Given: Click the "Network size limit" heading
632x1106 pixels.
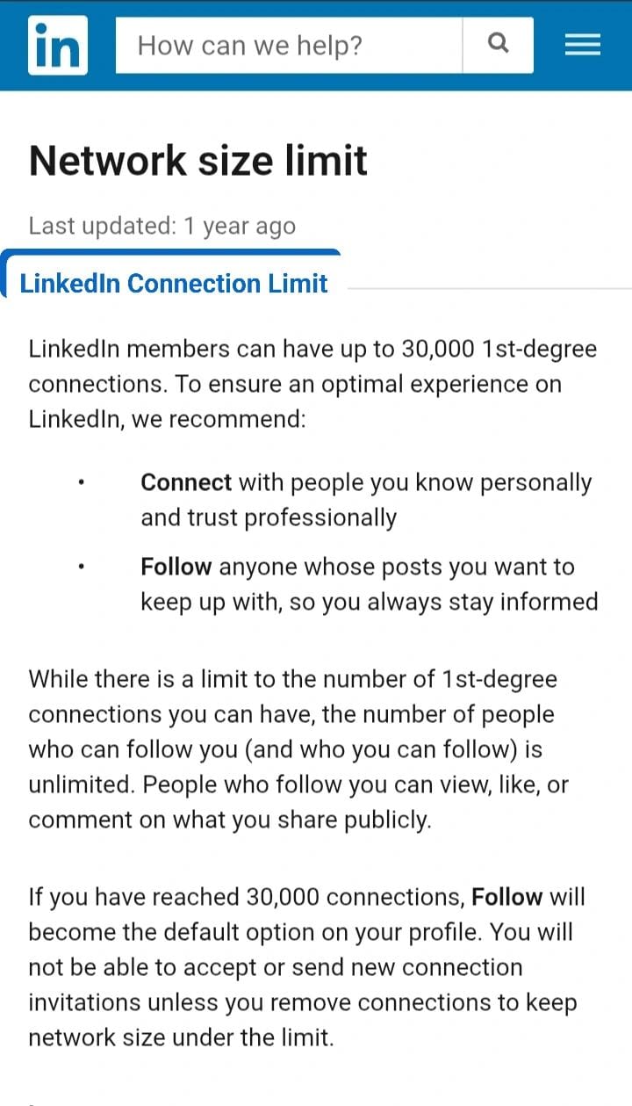Looking at the screenshot, I should 198,161.
